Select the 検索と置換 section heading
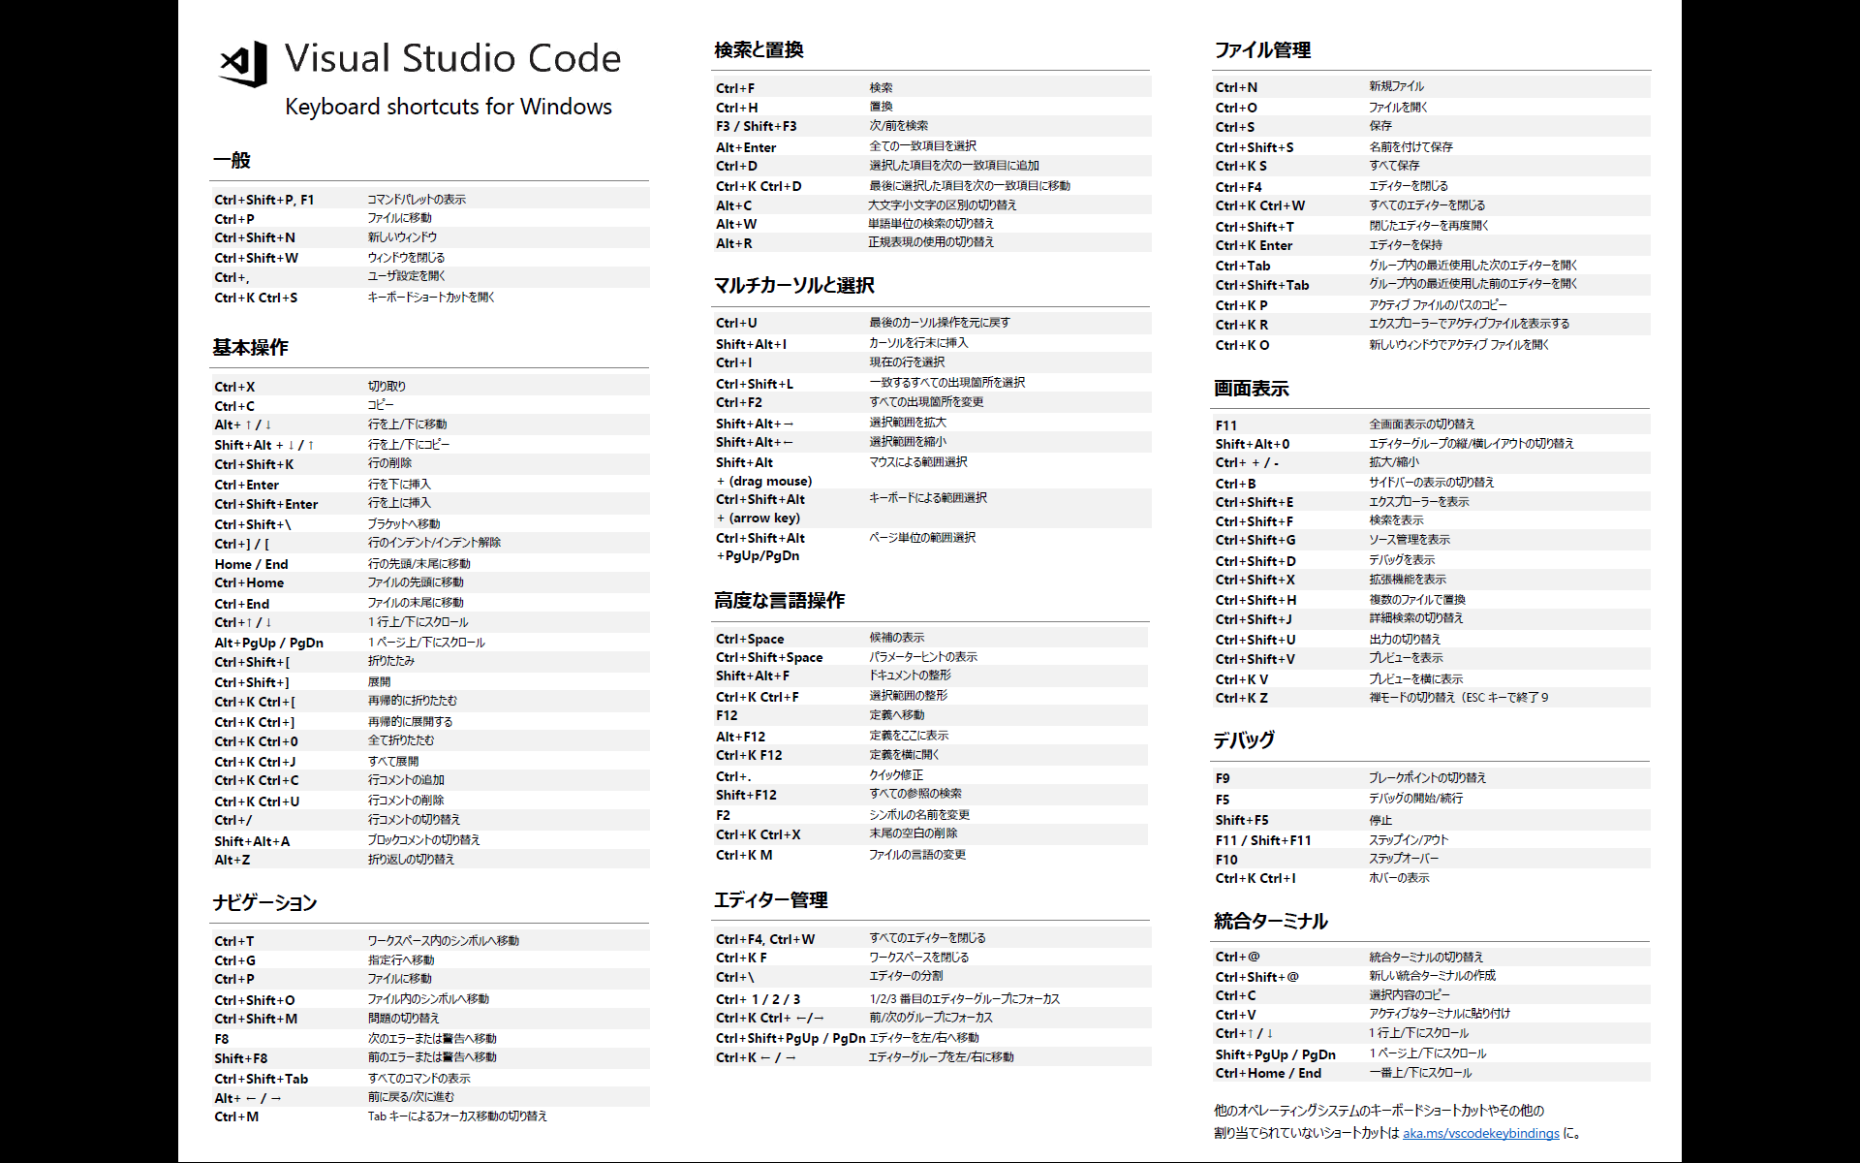The image size is (1860, 1163). coord(759,49)
